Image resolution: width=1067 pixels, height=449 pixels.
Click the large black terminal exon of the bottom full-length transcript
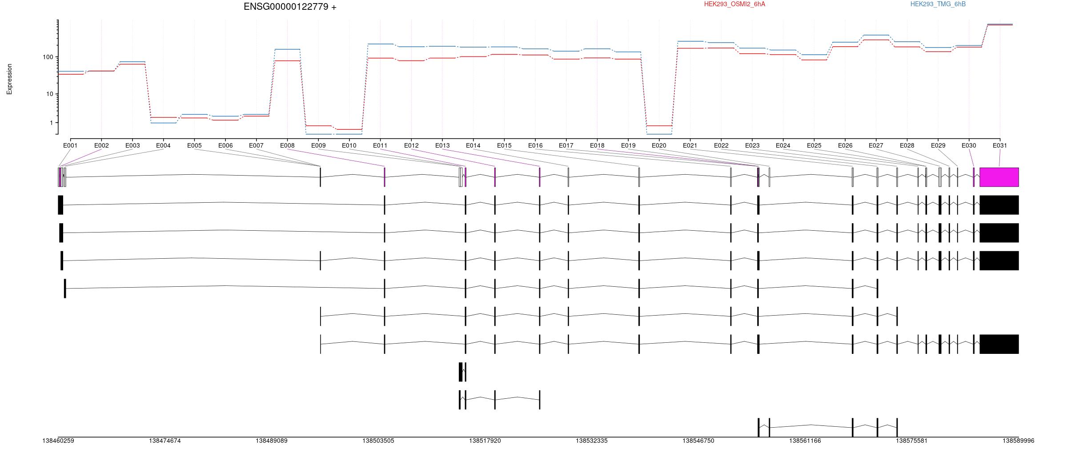point(999,344)
